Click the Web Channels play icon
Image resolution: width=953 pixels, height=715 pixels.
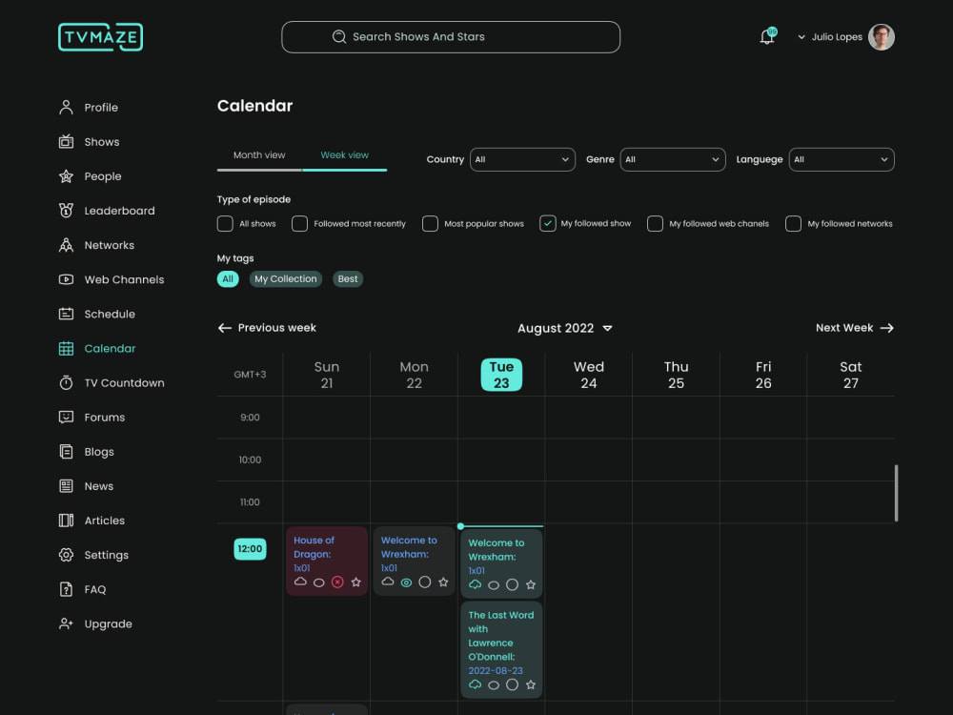[x=67, y=279]
